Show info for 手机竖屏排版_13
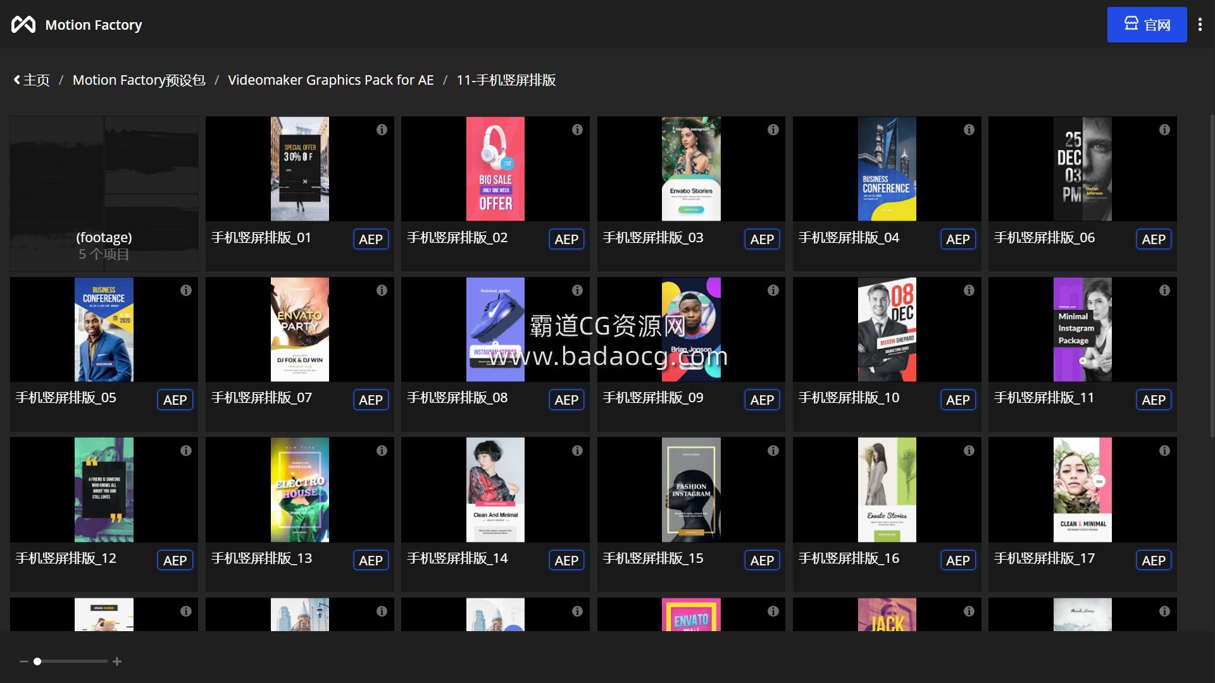This screenshot has height=683, width=1215. (x=382, y=451)
